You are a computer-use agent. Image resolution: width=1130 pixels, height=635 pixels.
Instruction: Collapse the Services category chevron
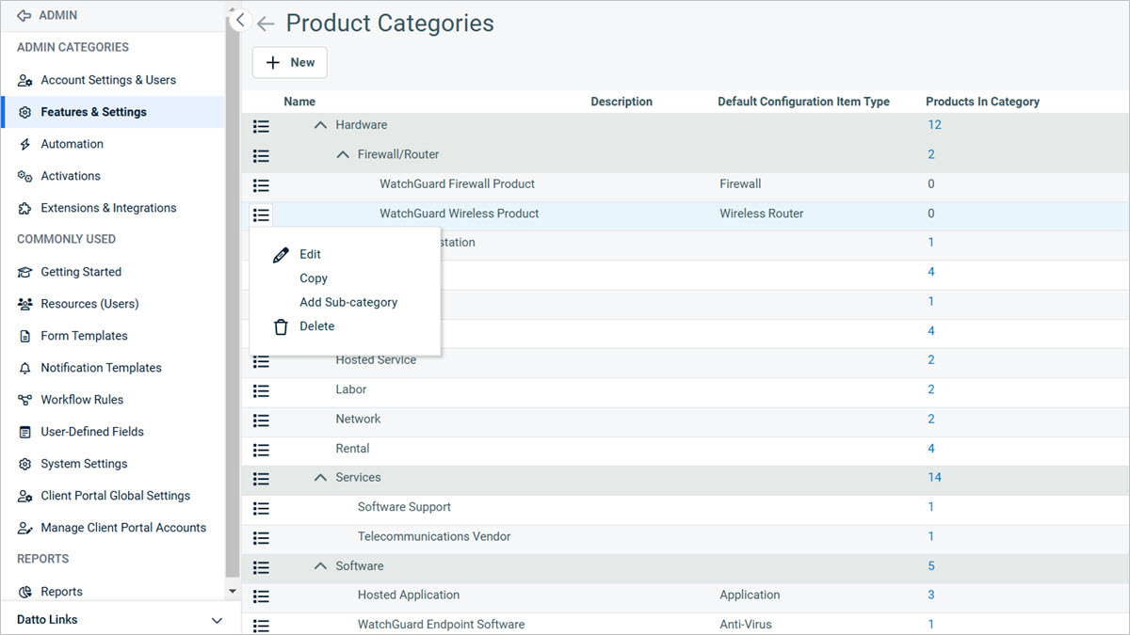319,478
